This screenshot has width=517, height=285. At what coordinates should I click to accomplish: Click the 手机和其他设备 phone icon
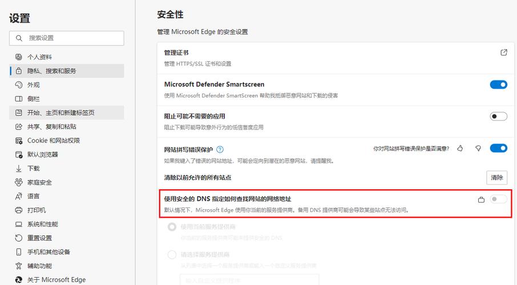[x=19, y=252]
